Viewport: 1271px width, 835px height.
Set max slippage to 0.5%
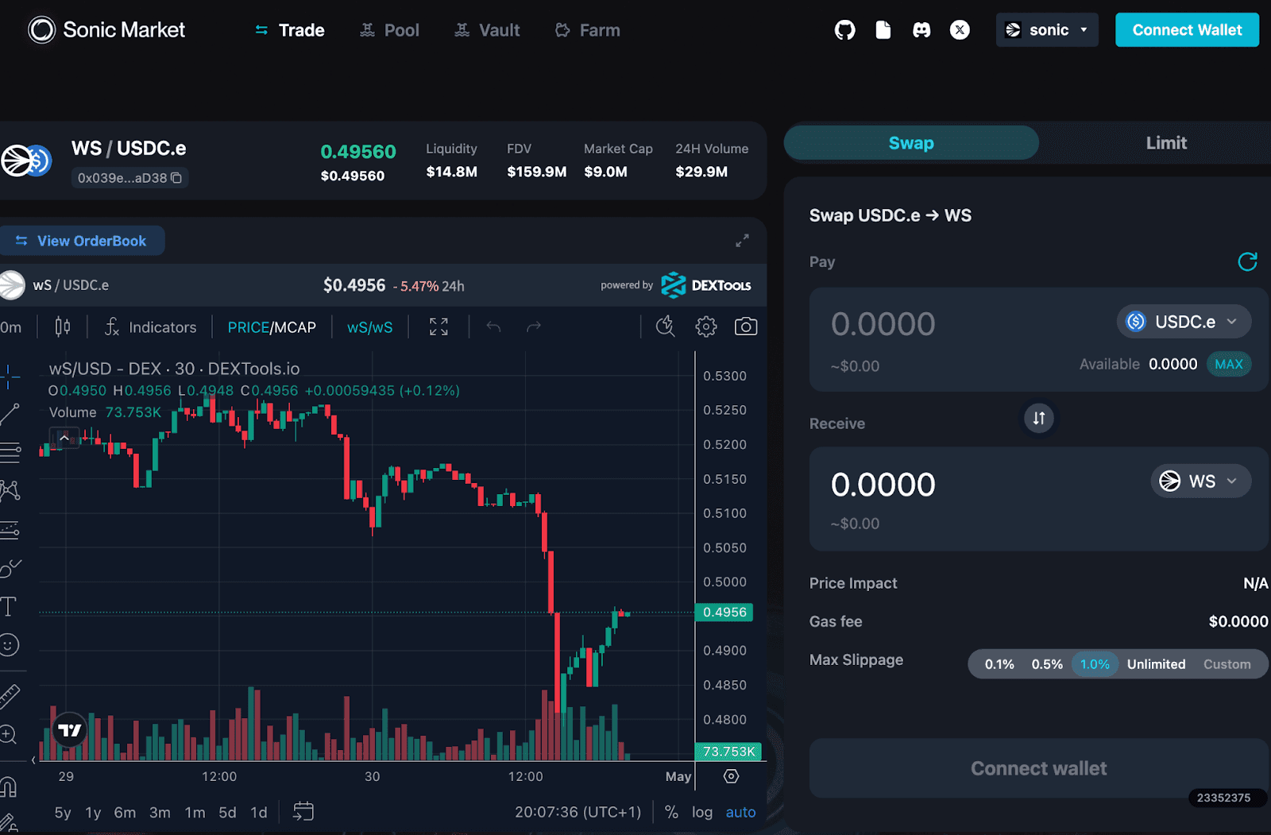[1047, 664]
